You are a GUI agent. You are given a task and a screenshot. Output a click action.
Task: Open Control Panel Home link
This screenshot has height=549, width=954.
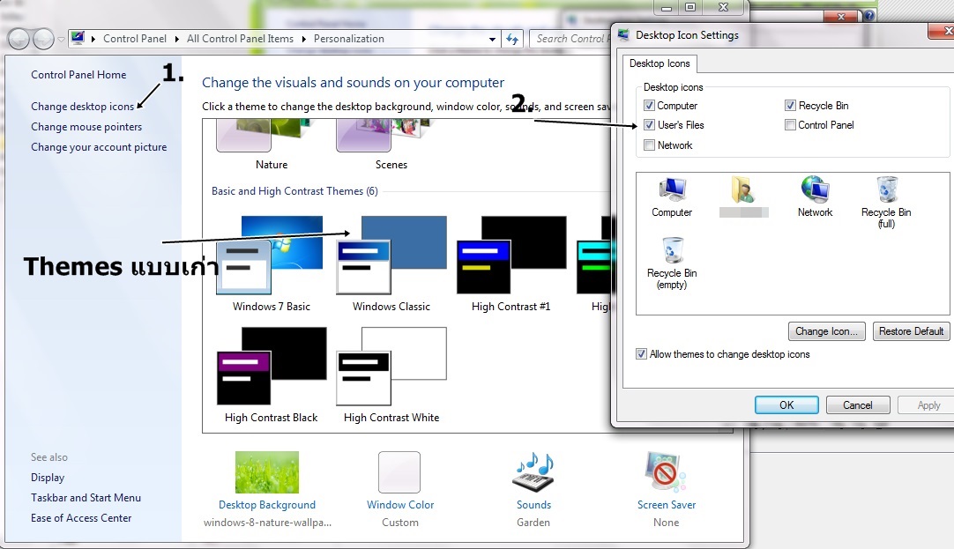click(78, 75)
